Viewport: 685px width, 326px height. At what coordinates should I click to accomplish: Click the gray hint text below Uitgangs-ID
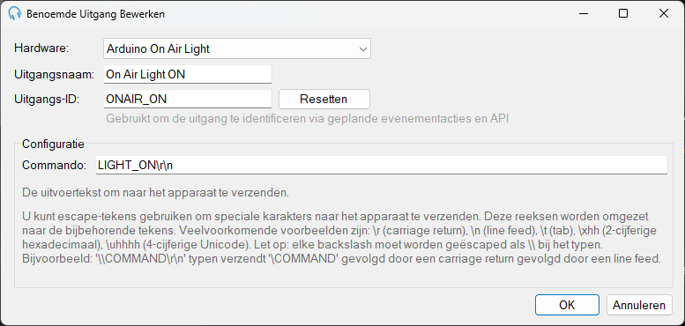[x=308, y=118]
